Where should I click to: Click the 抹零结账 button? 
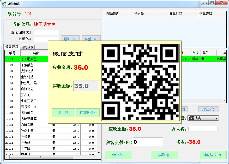[x=164, y=155]
